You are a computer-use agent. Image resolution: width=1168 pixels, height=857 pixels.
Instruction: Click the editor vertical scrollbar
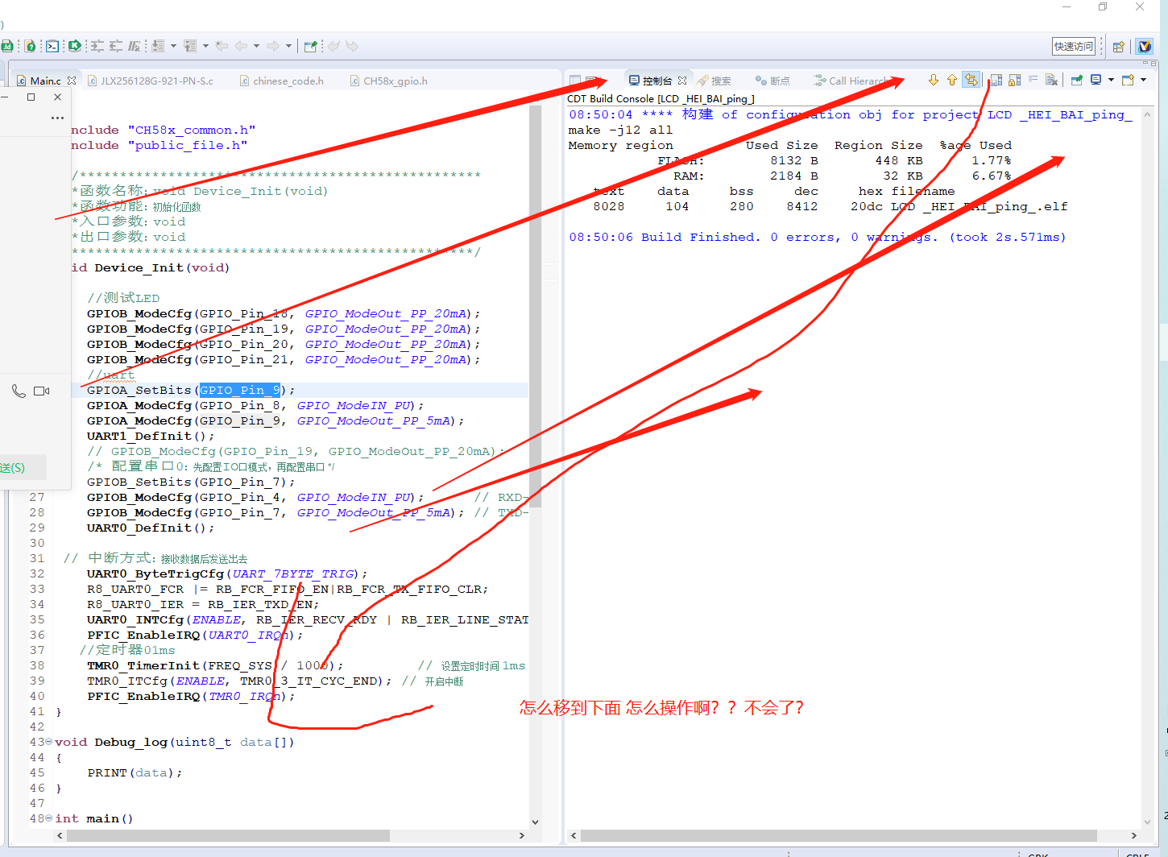(x=535, y=306)
